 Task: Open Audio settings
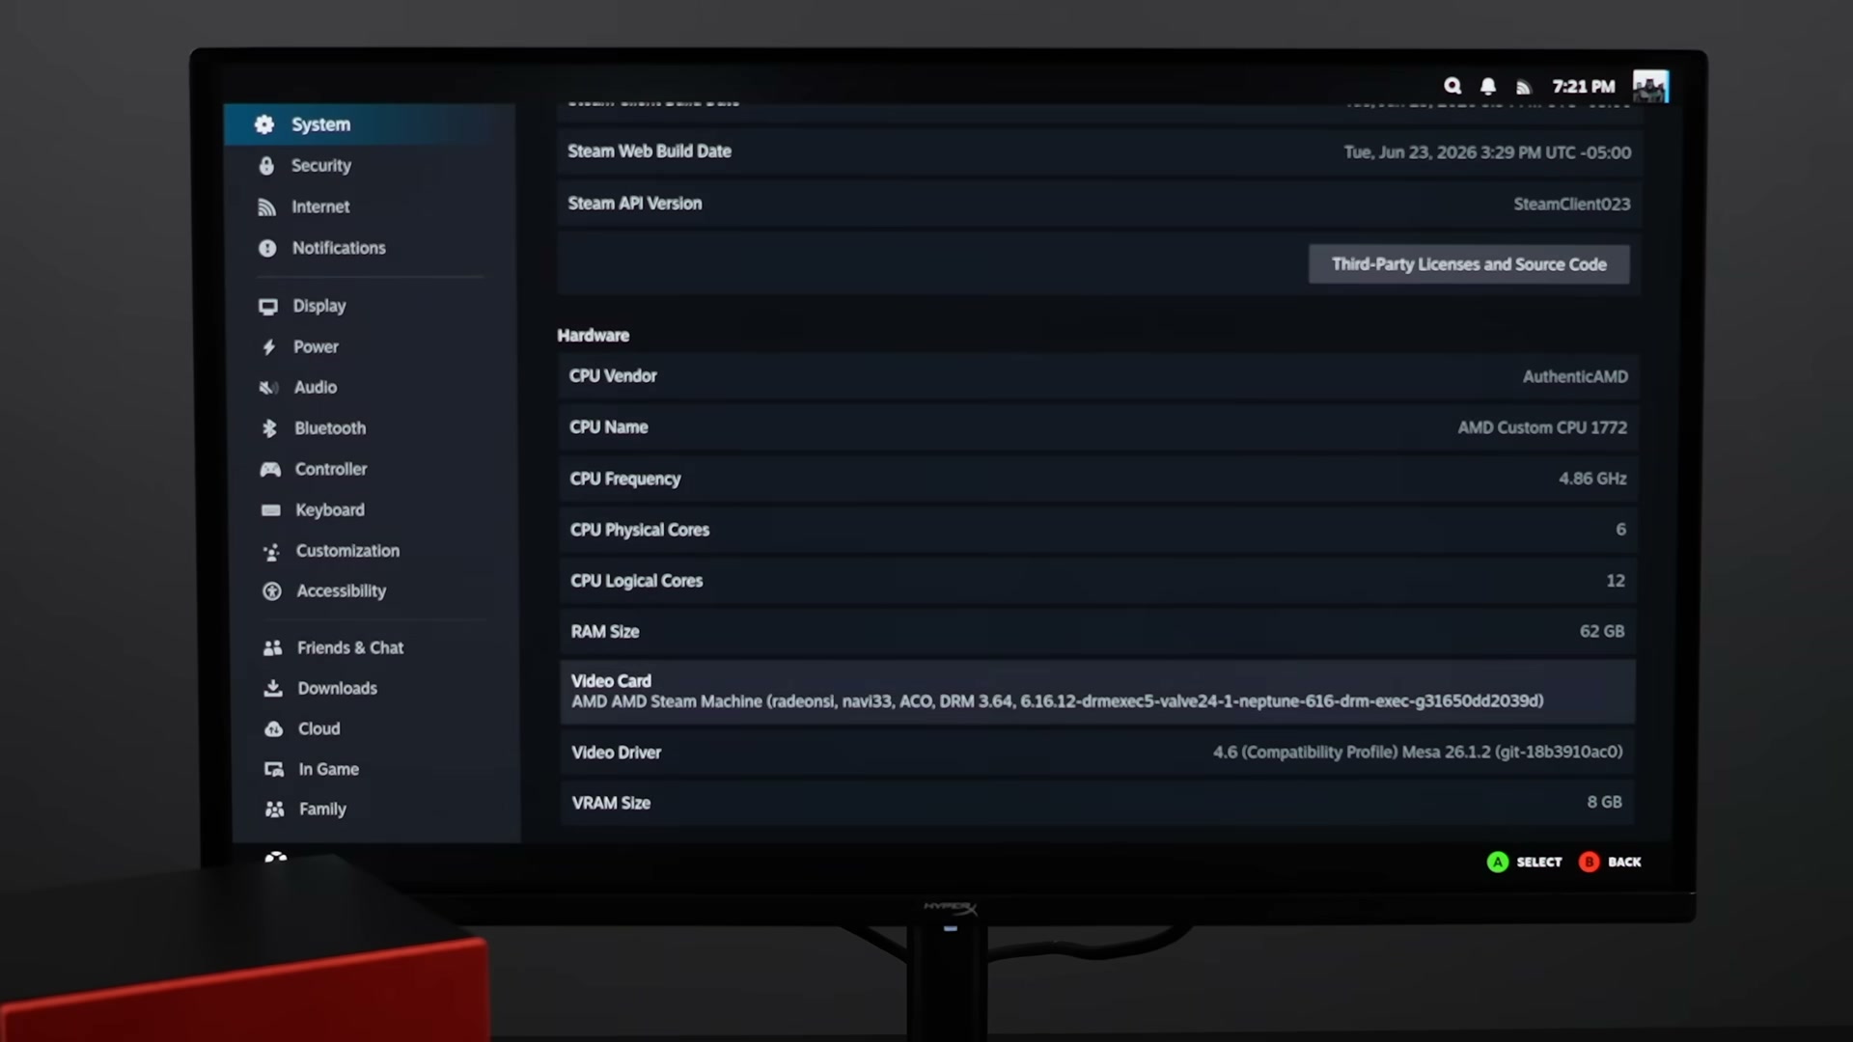click(373, 388)
